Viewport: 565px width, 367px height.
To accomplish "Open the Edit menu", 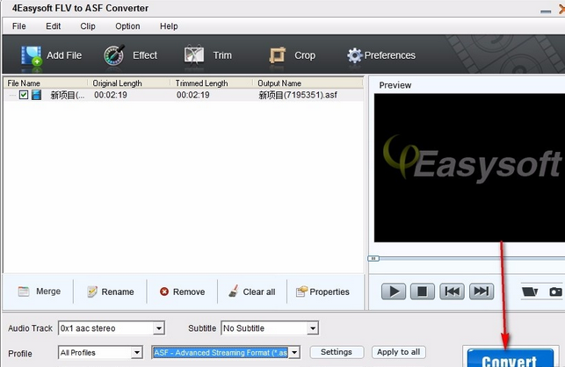I will [x=54, y=26].
